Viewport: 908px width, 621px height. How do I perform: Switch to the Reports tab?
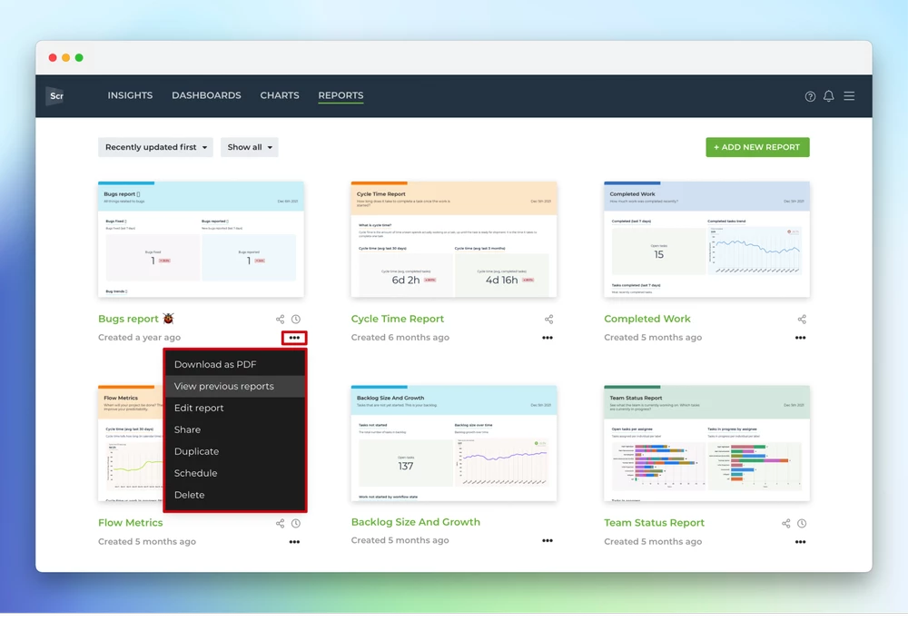point(340,95)
